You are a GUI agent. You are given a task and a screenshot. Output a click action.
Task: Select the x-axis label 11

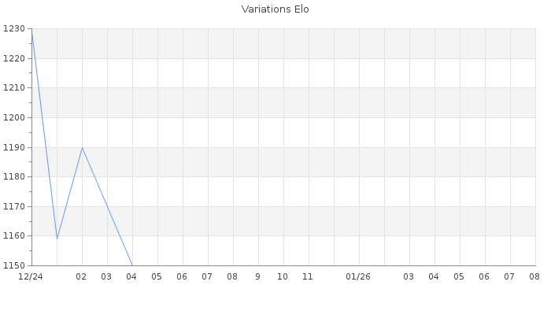(x=308, y=277)
